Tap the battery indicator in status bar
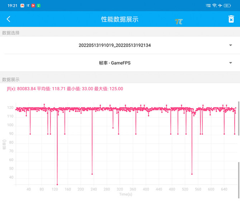The width and height of the screenshot is (240, 204). point(227,5)
